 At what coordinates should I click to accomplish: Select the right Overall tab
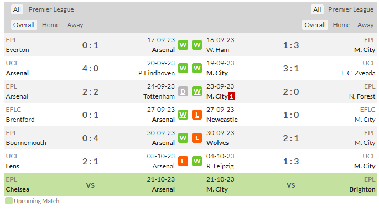coord(315,25)
